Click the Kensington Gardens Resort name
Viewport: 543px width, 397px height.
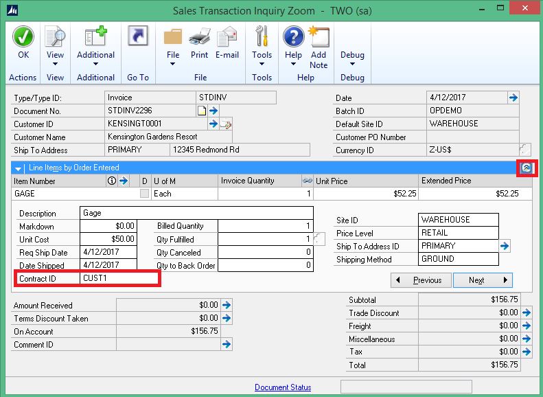pyautogui.click(x=152, y=137)
